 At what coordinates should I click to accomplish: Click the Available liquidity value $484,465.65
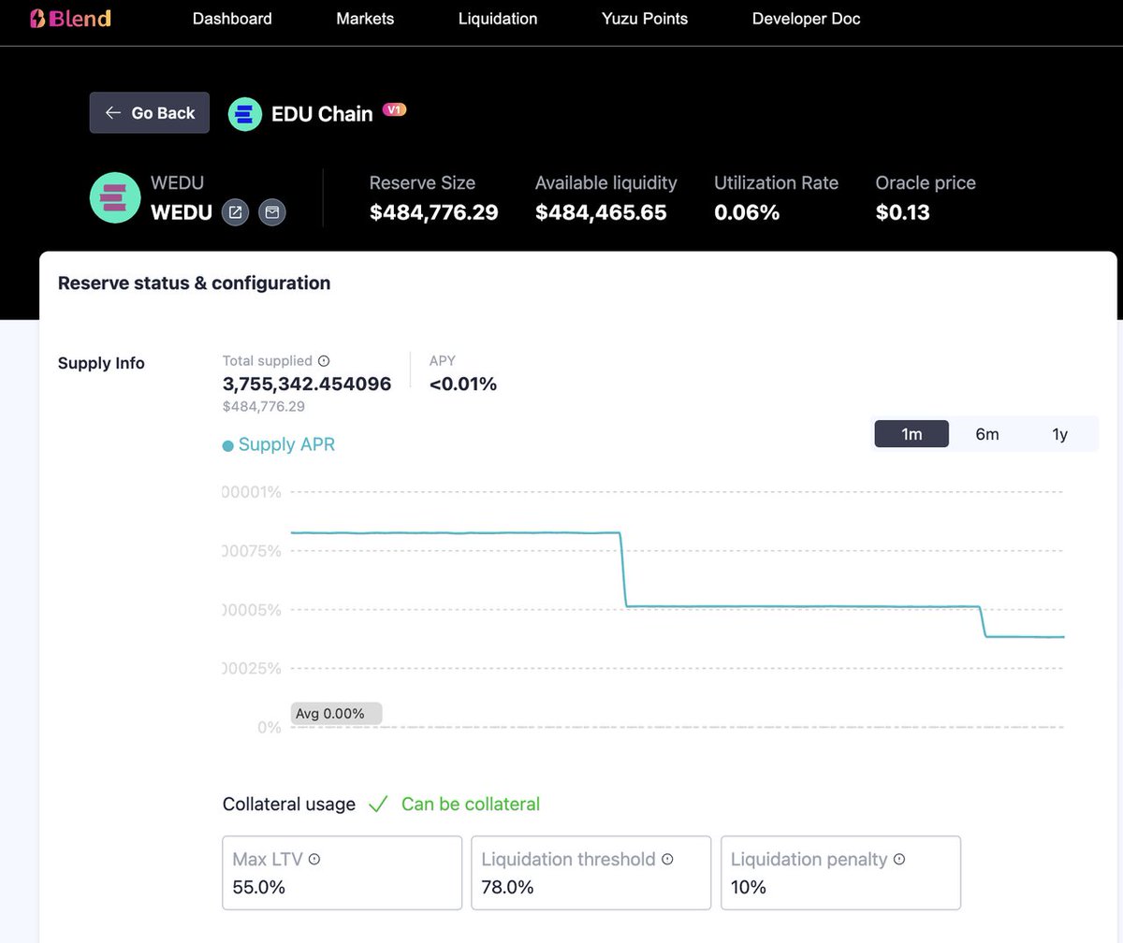[601, 212]
